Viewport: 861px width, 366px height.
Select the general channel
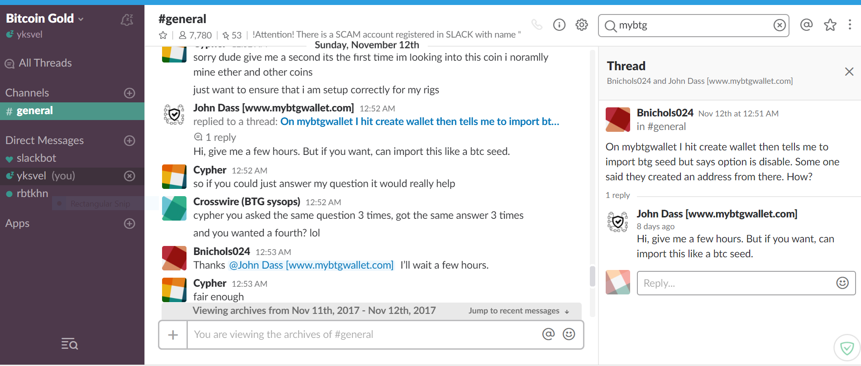pyautogui.click(x=72, y=111)
